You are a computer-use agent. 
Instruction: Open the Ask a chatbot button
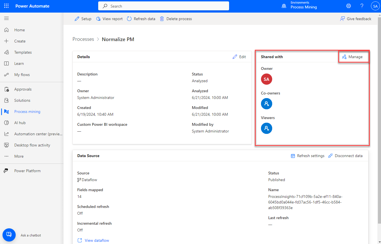pyautogui.click(x=9, y=235)
